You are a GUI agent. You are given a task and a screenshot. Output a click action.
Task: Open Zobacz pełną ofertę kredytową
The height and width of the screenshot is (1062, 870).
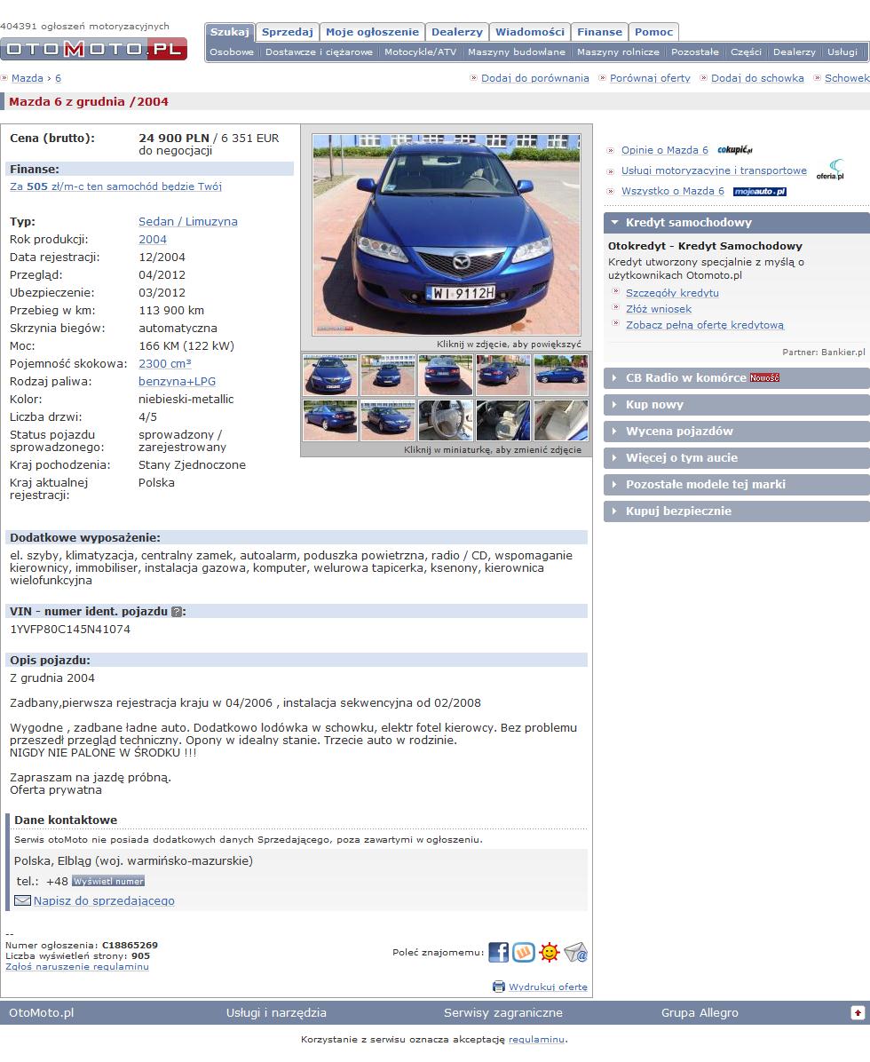(705, 325)
